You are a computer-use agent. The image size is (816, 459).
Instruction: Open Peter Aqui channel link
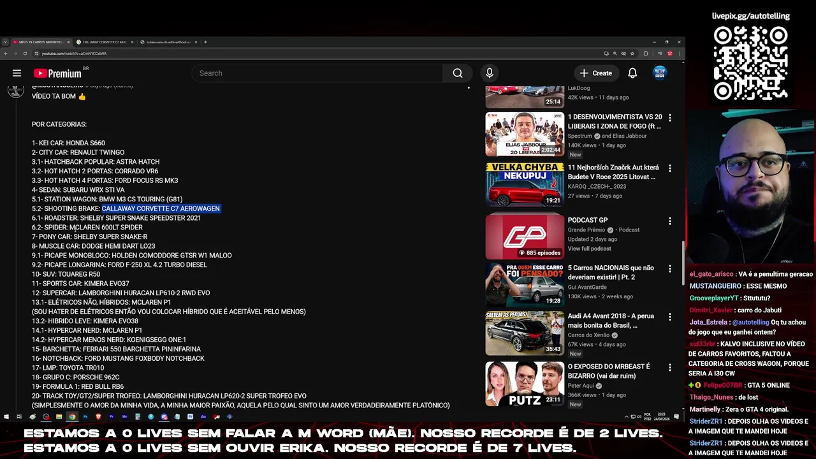click(x=582, y=386)
